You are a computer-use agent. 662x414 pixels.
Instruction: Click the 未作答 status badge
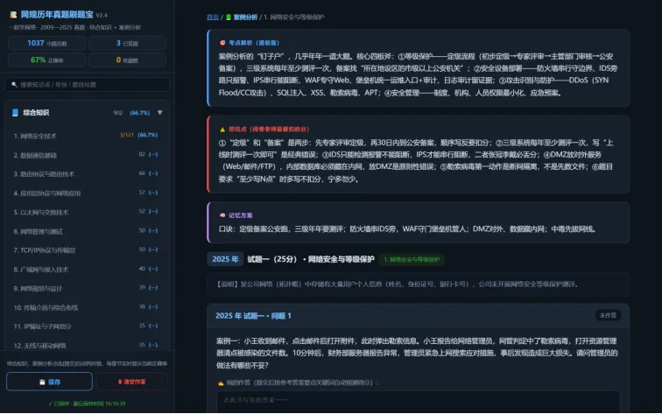pos(608,315)
